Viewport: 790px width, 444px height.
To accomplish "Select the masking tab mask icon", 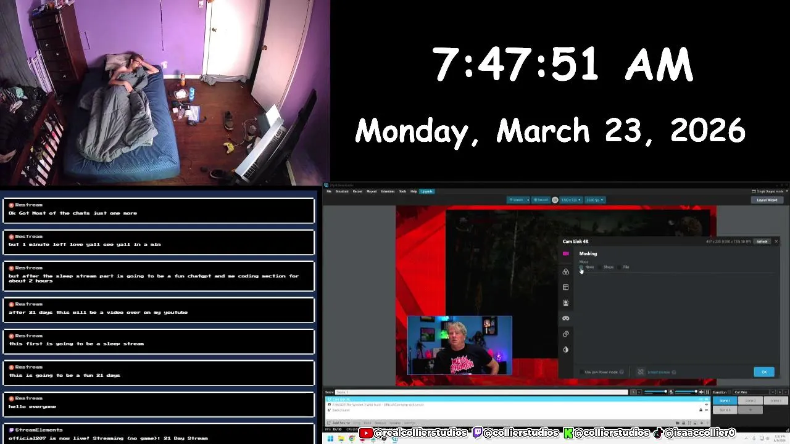I will (x=566, y=318).
